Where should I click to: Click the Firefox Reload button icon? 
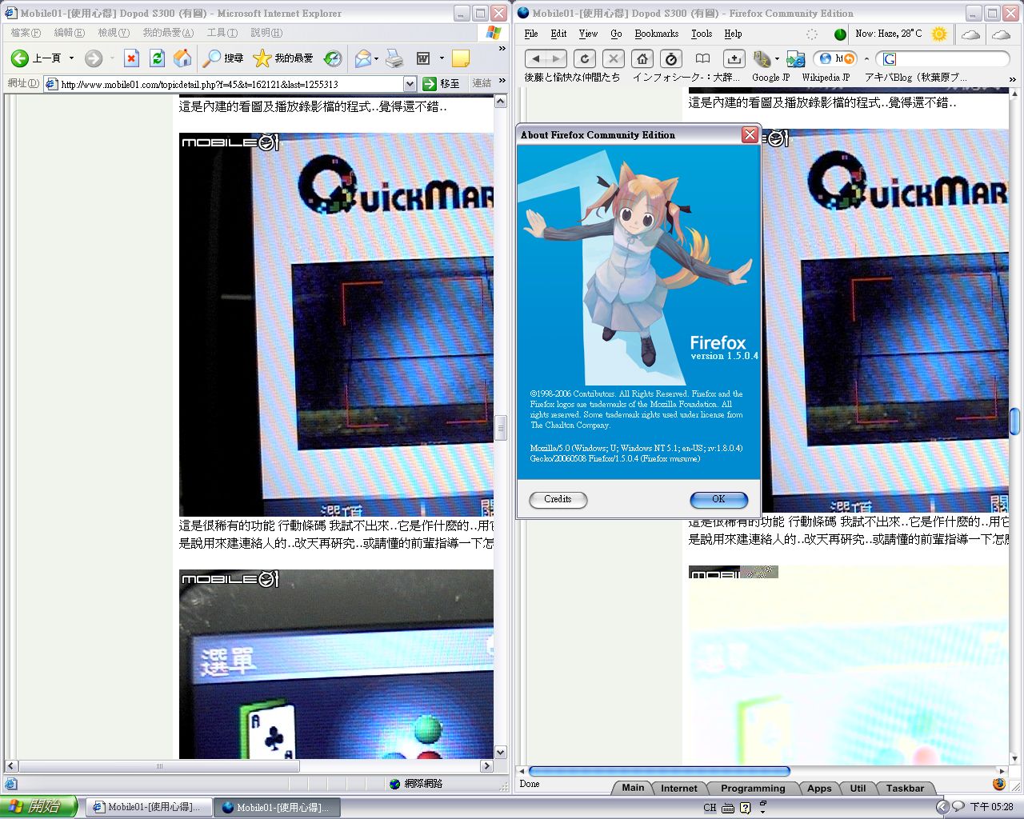point(585,58)
